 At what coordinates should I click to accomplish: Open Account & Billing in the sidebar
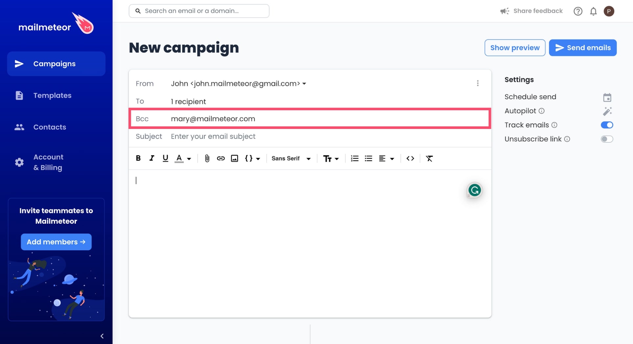tap(48, 162)
